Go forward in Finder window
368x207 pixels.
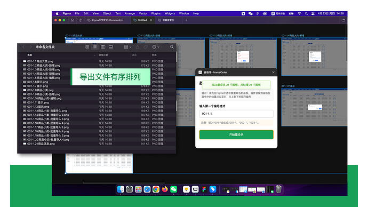30,47
